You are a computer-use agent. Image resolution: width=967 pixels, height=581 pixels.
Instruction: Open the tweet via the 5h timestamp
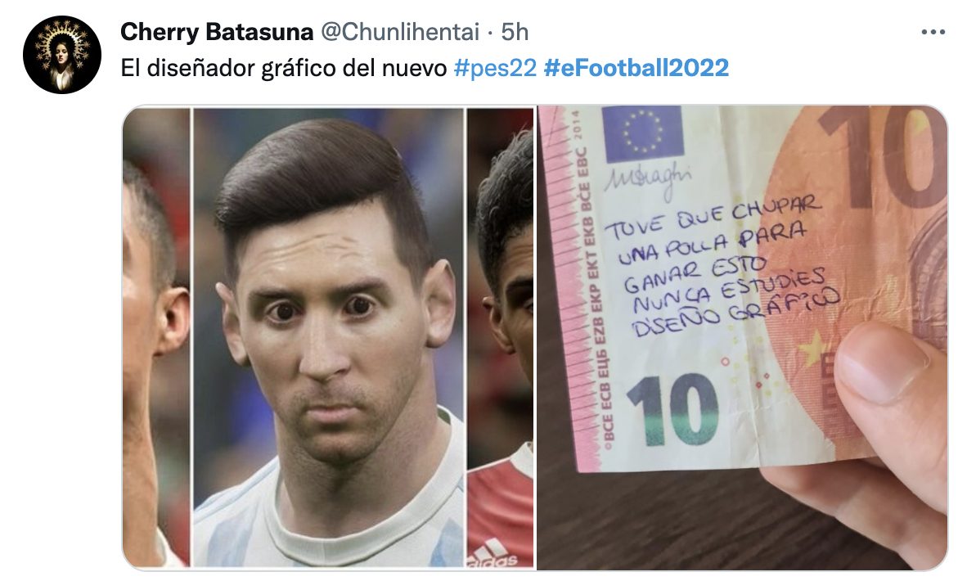[x=515, y=32]
